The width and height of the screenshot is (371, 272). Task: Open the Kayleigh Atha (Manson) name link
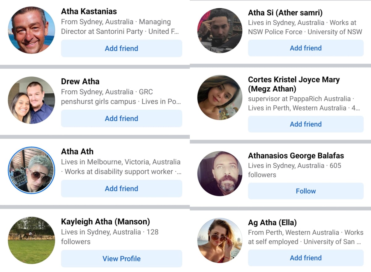(105, 222)
